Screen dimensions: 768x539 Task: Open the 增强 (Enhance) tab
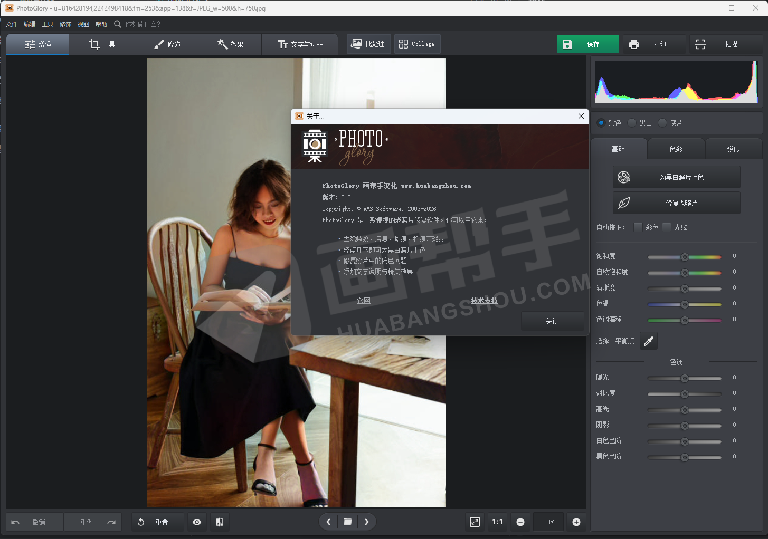pyautogui.click(x=37, y=44)
